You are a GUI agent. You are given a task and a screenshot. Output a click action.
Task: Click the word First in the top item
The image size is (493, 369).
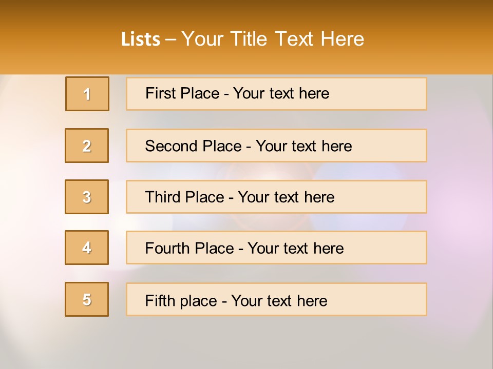coord(160,93)
